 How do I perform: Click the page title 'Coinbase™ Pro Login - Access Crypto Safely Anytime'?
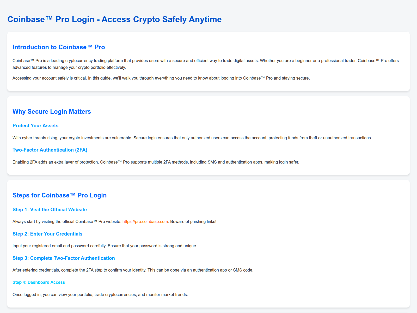(114, 19)
